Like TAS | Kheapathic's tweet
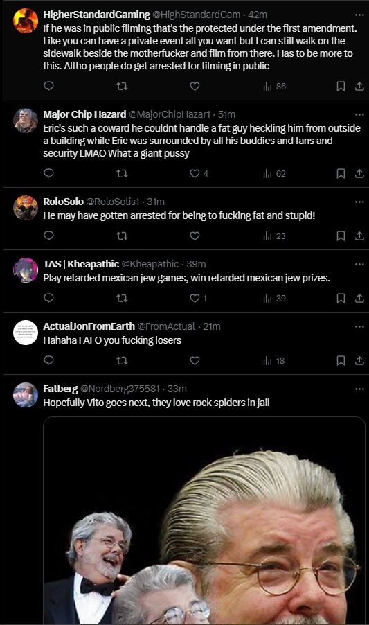Viewport: 369px width, 625px height. click(198, 298)
